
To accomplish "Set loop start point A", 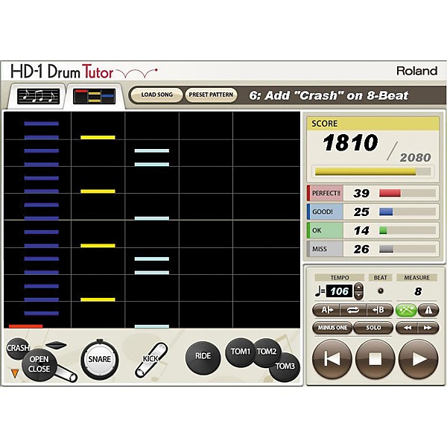I will 326,310.
